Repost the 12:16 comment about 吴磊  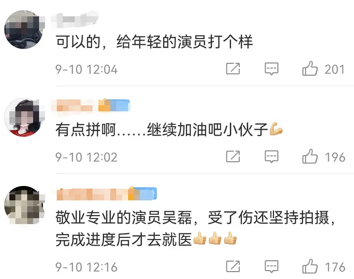click(x=233, y=266)
